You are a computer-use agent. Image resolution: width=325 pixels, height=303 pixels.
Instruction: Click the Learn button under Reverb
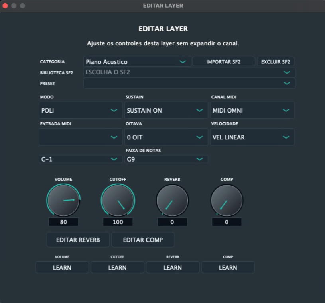173,268
